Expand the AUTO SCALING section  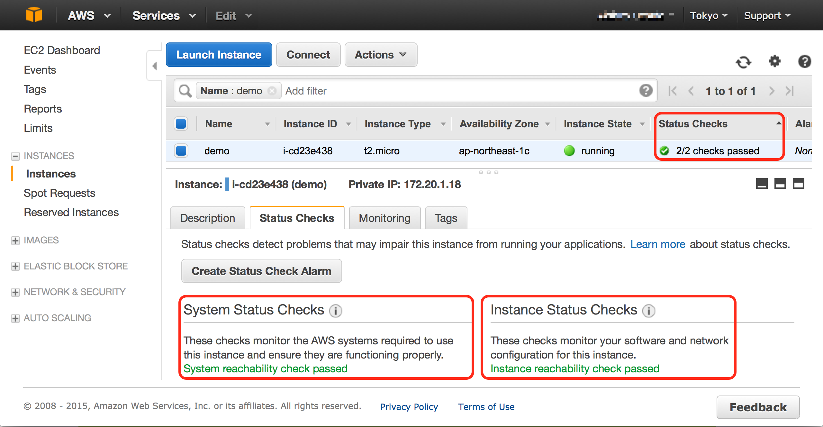point(15,318)
